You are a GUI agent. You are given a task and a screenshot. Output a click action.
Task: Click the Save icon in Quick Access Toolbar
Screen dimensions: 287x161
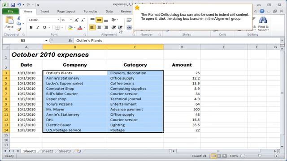13,5
